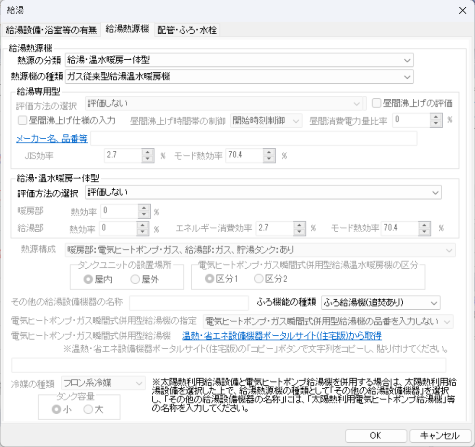The width and height of the screenshot is (475, 447).
Task: Decrease JIS効率 value with down arrow
Action: point(147,159)
